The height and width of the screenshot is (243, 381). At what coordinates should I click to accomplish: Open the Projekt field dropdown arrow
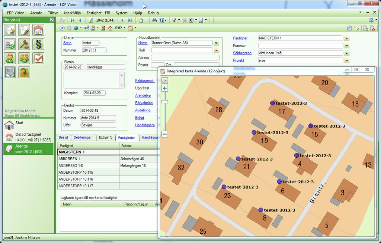point(347,60)
